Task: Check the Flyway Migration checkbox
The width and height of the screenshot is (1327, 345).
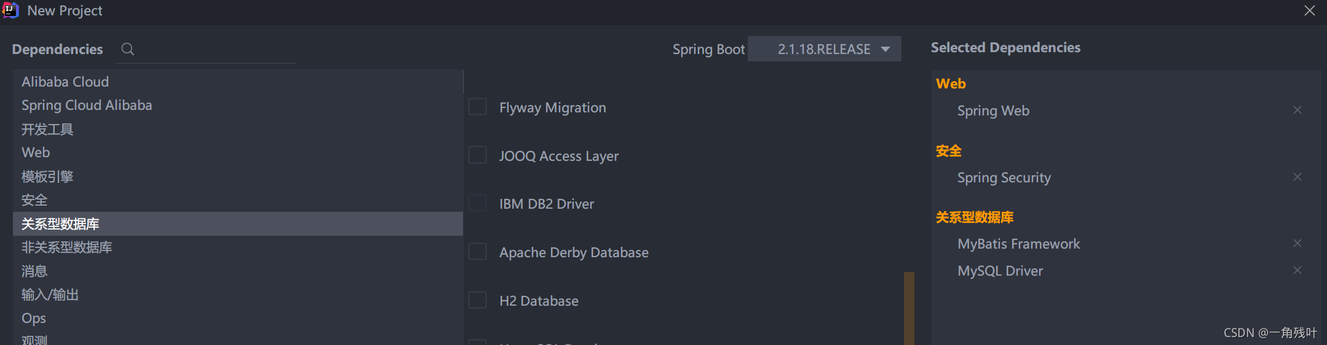Action: pos(478,107)
